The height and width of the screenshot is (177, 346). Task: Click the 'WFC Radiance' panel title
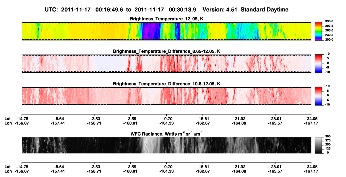click(x=166, y=133)
